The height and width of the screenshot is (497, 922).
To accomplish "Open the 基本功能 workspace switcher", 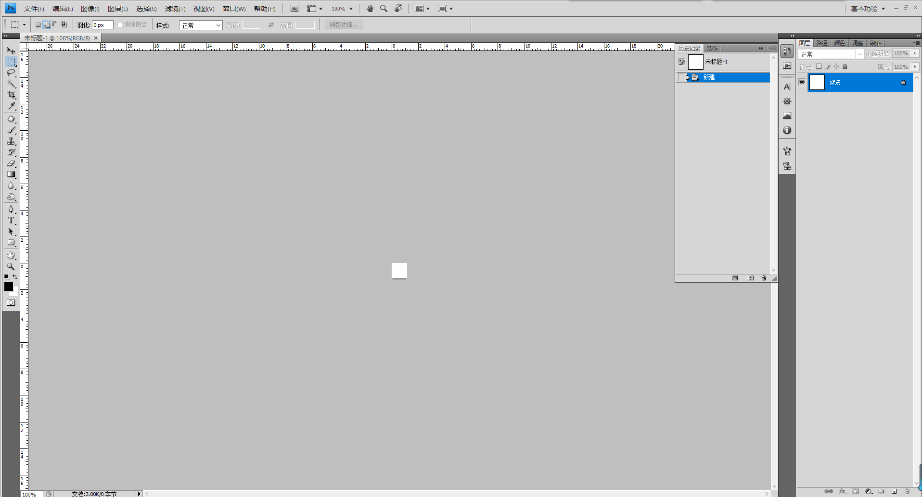I will click(x=868, y=9).
